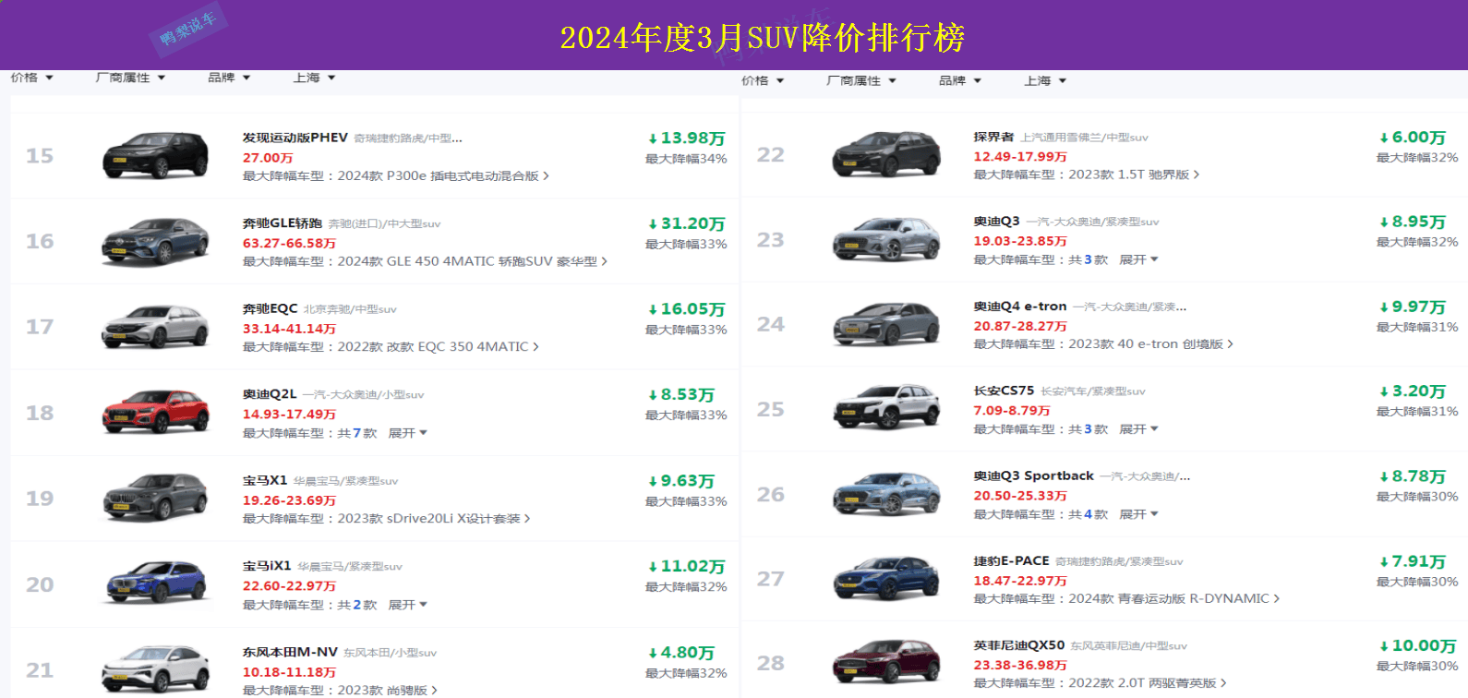Open 2022款 2.0T 两驱菁英版 trim link
This screenshot has width=1468, height=698.
point(1148,683)
